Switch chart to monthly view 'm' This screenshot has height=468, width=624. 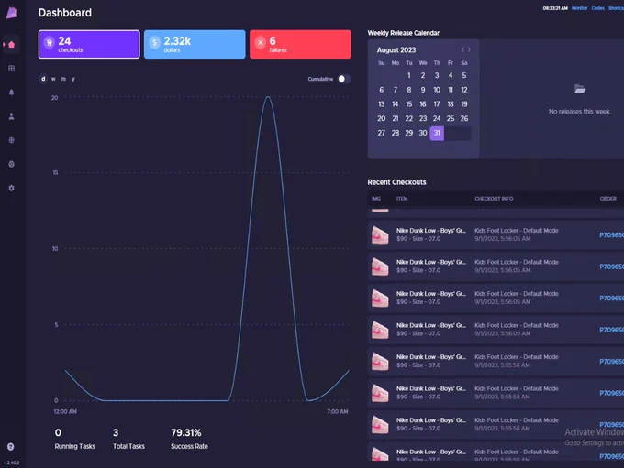(63, 79)
